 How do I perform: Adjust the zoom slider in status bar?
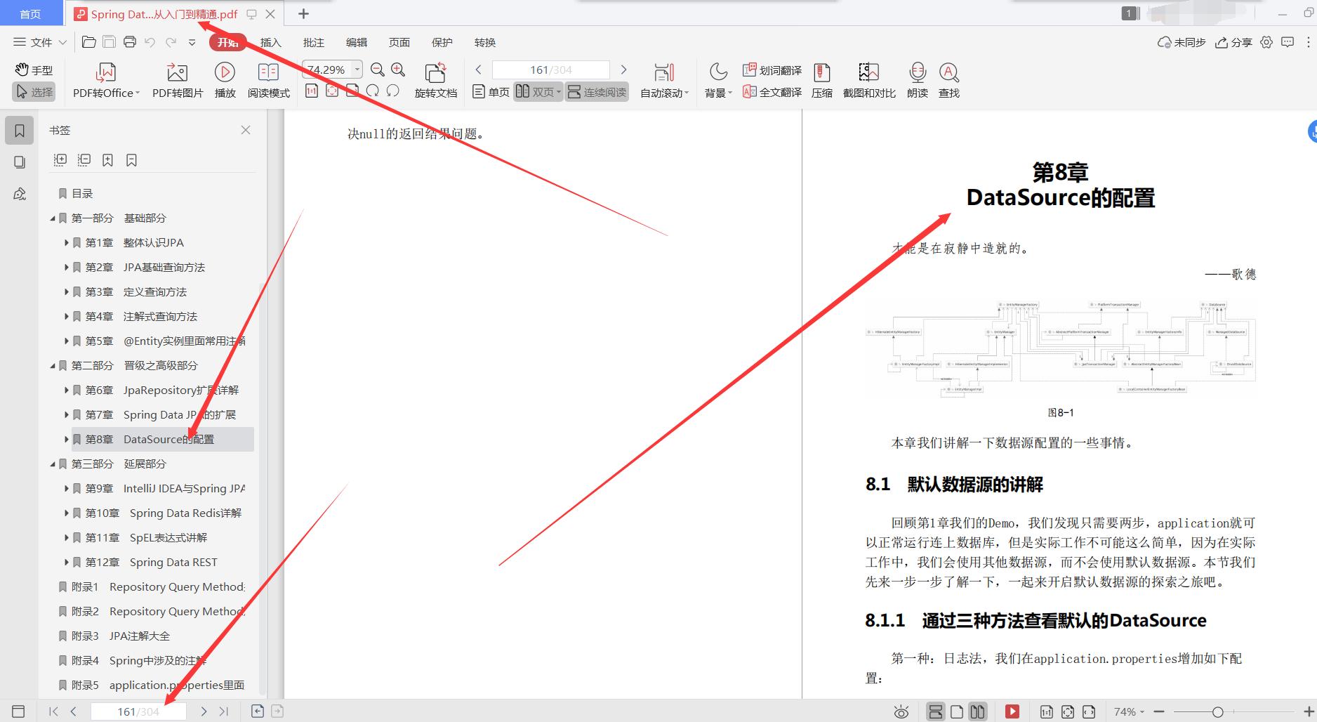pos(1217,712)
